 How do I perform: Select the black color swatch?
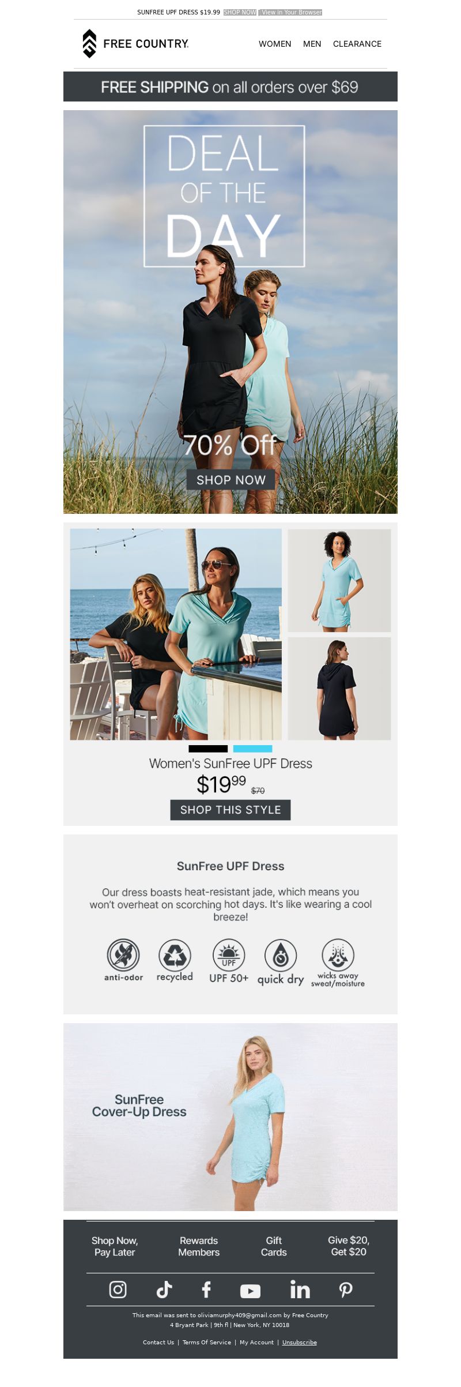pos(208,749)
